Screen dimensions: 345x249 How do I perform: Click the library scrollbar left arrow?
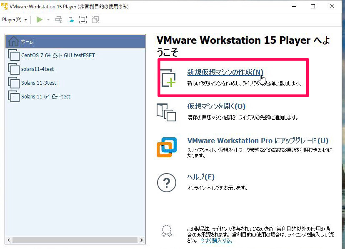pyautogui.click(x=9, y=240)
